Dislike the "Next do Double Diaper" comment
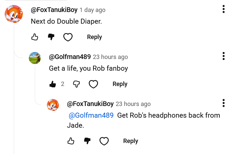Viewport: 233px width, 154px height. point(51,37)
